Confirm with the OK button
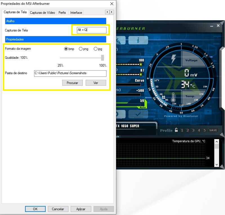This screenshot has height=215, width=225. point(35,209)
